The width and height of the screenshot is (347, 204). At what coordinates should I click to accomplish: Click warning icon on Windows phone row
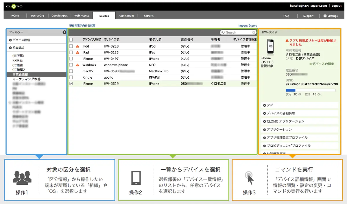click(77, 65)
